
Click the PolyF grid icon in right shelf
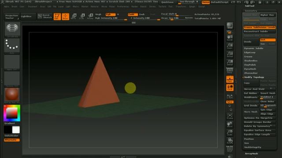(230, 149)
